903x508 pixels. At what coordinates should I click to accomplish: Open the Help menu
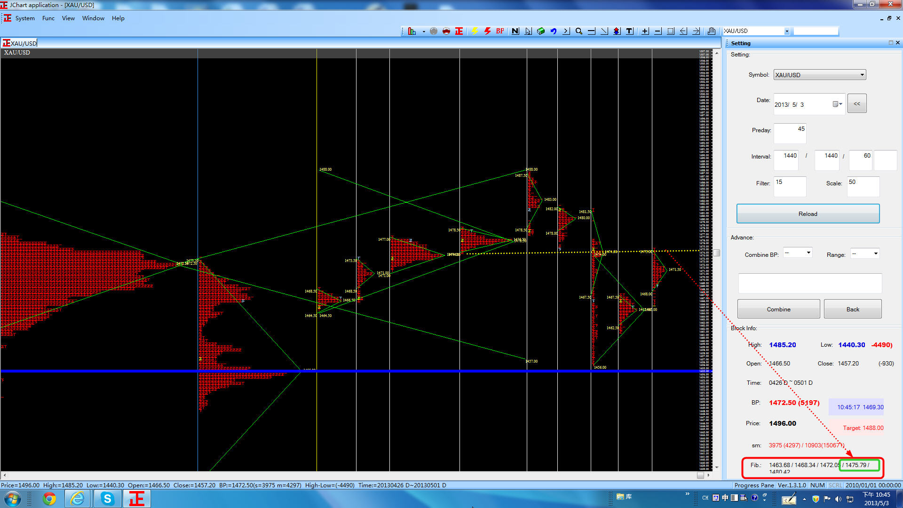118,18
